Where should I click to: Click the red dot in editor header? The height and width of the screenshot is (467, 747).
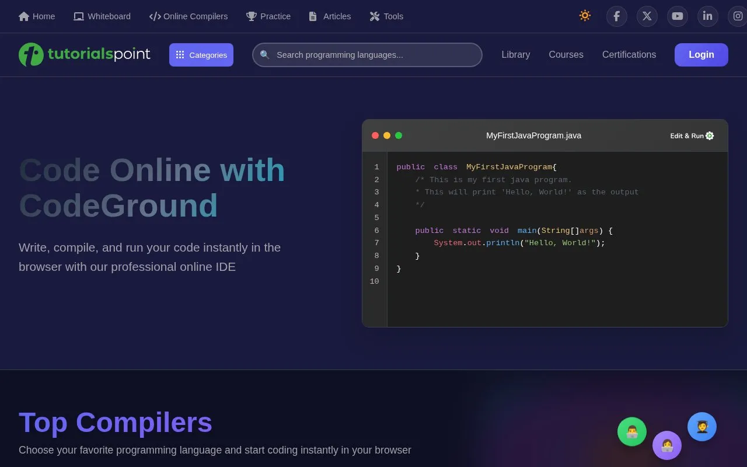(375, 135)
